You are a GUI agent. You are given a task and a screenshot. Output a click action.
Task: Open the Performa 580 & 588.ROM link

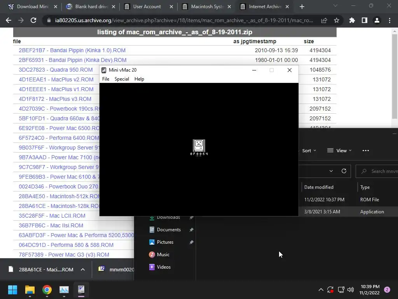(x=66, y=245)
